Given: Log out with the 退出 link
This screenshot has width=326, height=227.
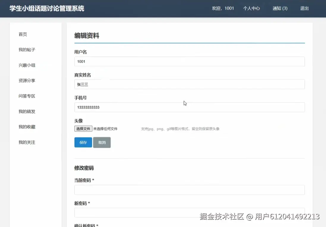Looking at the screenshot, I should point(304,8).
